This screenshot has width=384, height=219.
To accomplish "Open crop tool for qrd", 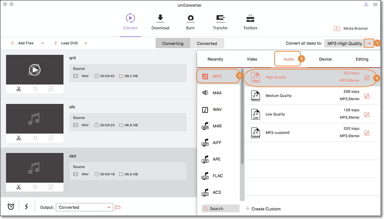I will 35,89.
